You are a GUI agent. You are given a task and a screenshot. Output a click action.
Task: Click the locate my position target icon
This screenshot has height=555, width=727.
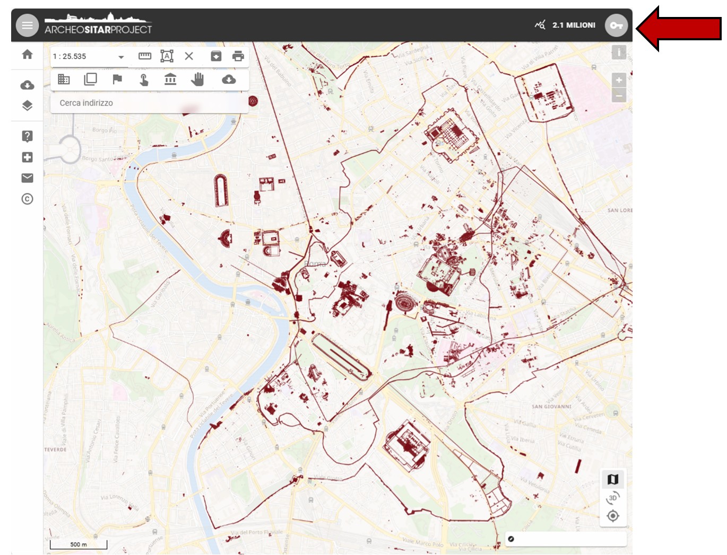[613, 516]
